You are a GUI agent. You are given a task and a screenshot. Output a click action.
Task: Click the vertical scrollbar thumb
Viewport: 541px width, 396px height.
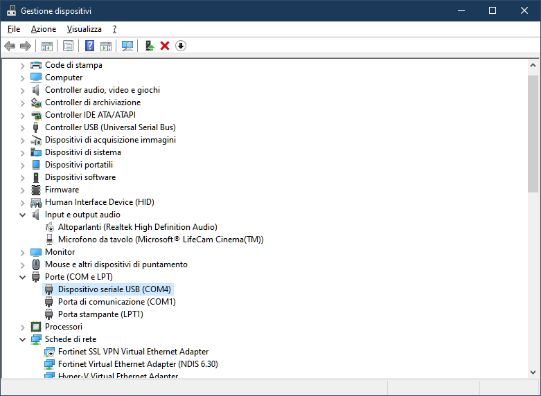[x=533, y=134]
